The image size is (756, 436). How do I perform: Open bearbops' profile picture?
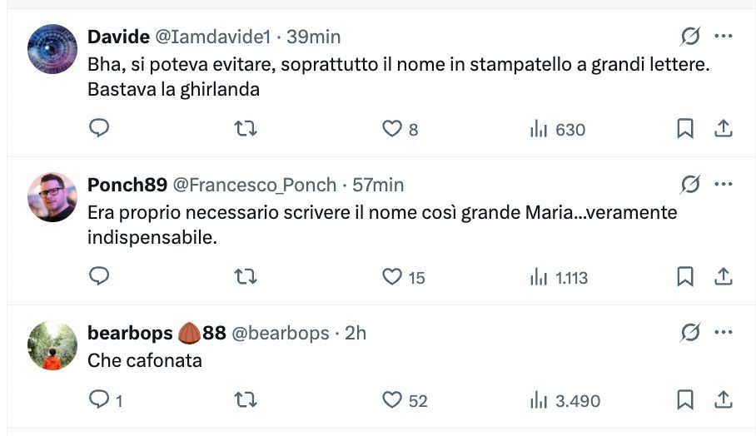click(52, 346)
